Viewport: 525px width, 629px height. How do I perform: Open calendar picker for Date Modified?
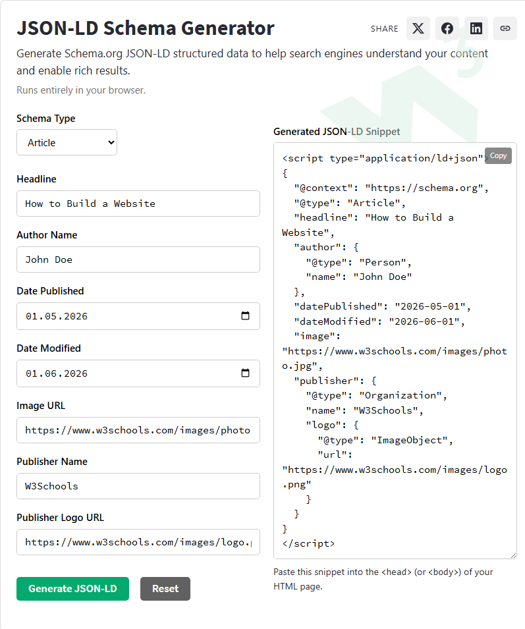click(245, 373)
